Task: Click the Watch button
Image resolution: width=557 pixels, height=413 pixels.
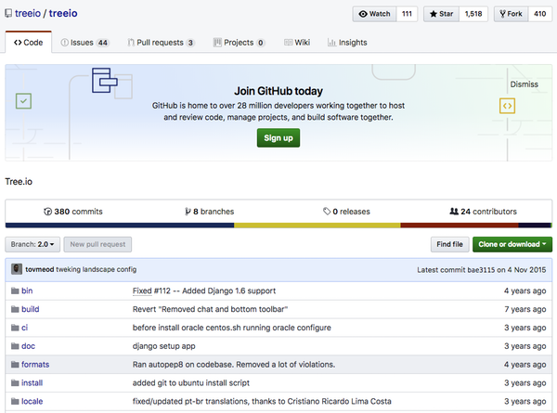Action: coord(374,14)
